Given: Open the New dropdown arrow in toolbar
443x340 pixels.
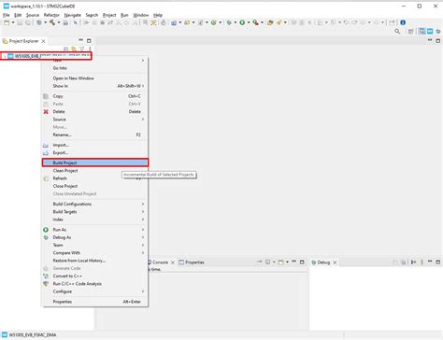Looking at the screenshot, I should (x=13, y=22).
